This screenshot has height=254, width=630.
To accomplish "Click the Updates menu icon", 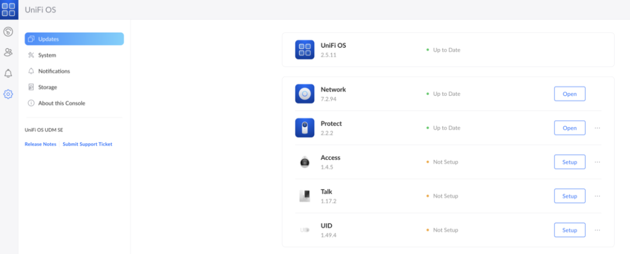I will point(32,39).
